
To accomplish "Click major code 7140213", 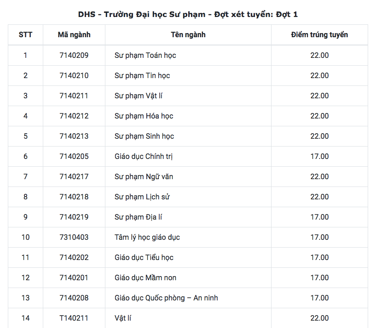I will coord(74,136).
